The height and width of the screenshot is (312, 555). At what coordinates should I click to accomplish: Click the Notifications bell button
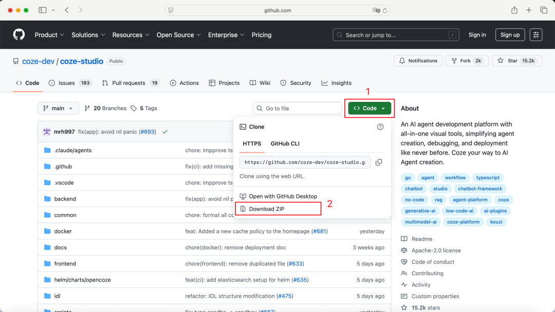(x=418, y=61)
